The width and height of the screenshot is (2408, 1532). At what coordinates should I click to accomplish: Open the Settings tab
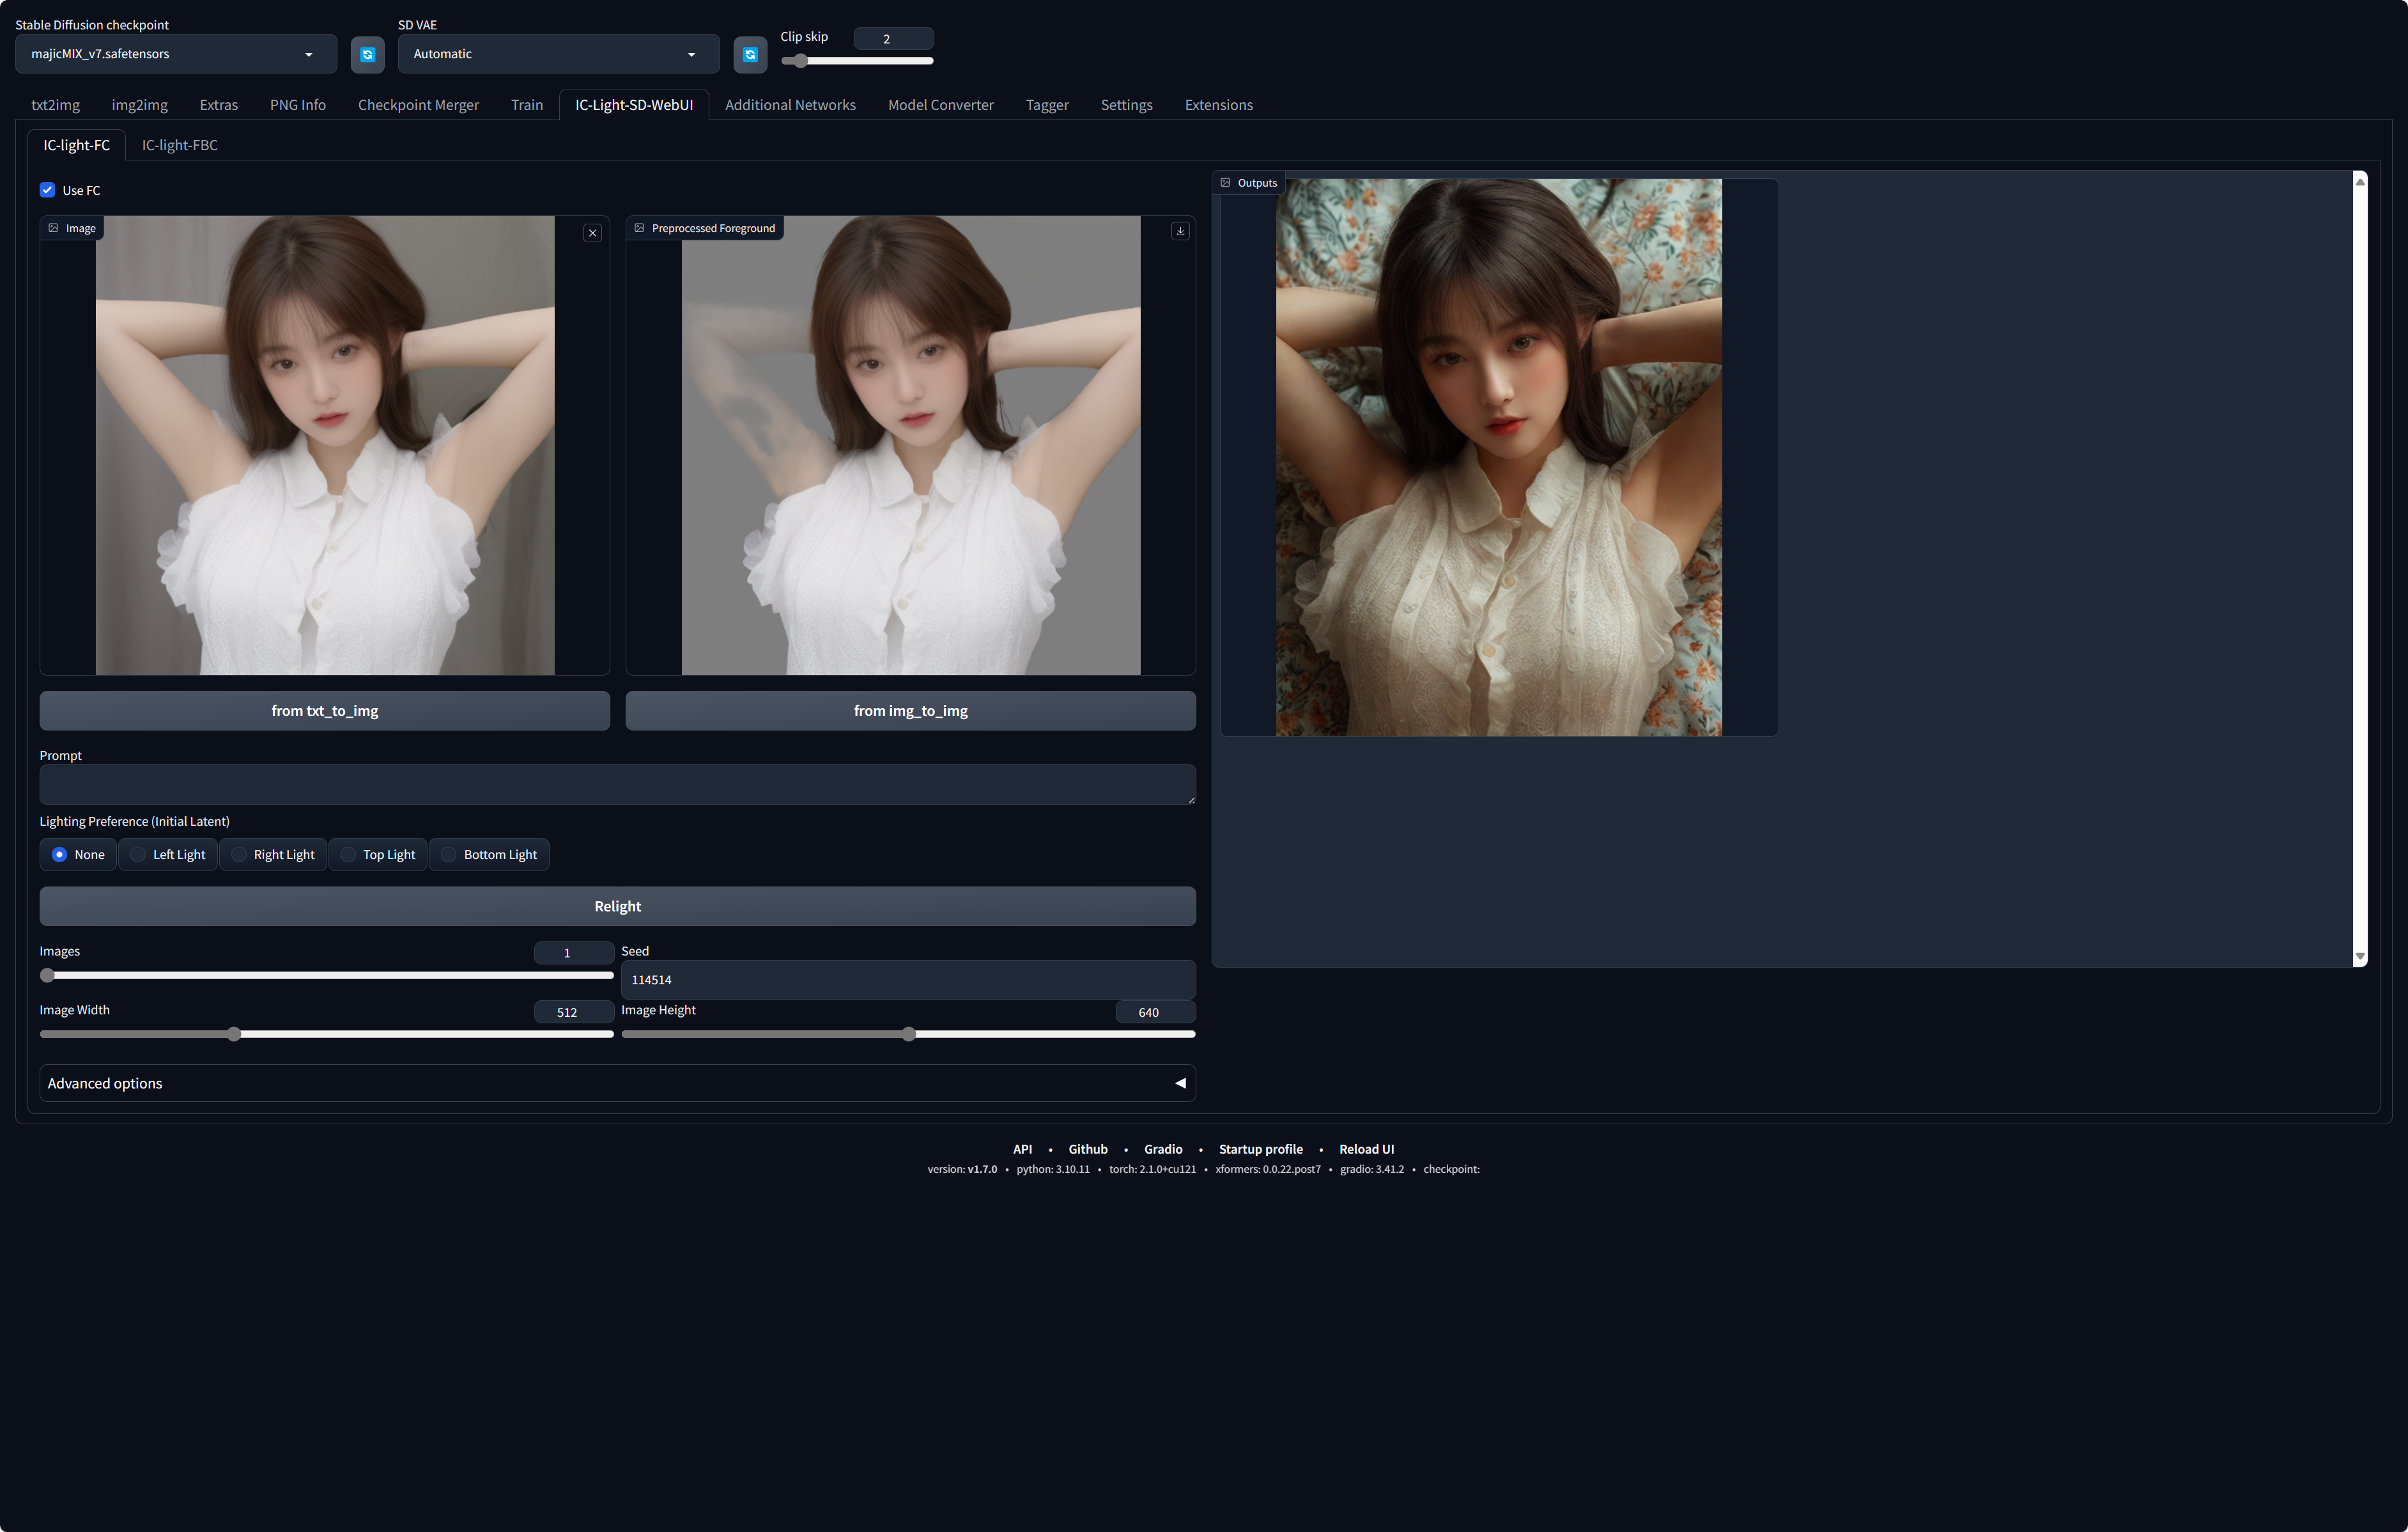[1127, 105]
